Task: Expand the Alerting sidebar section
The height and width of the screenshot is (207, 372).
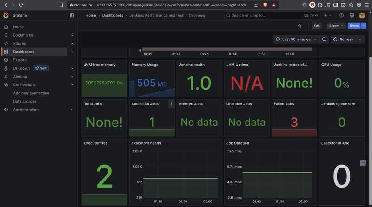Action: pos(72,77)
